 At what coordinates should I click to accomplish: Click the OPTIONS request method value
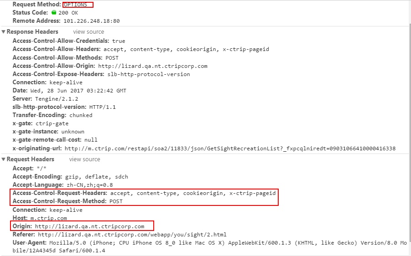pyautogui.click(x=75, y=5)
